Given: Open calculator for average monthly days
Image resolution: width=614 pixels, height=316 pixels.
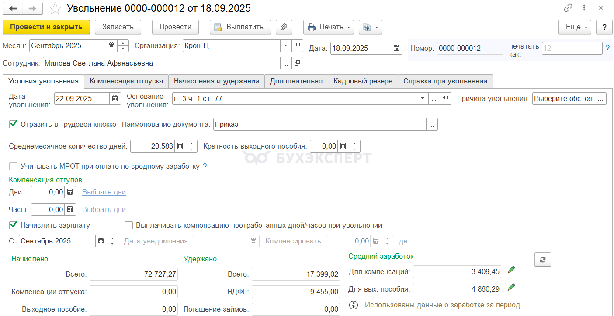Looking at the screenshot, I should [180, 146].
